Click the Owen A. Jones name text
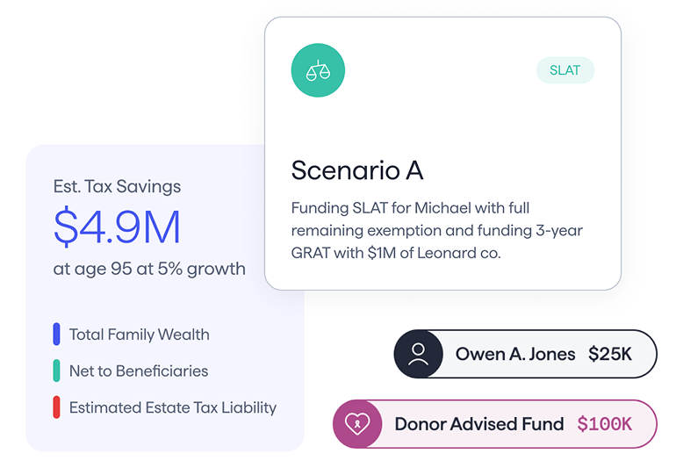 515,354
